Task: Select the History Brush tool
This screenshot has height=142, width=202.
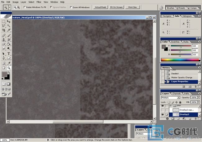Action: pyautogui.click(x=8, y=40)
